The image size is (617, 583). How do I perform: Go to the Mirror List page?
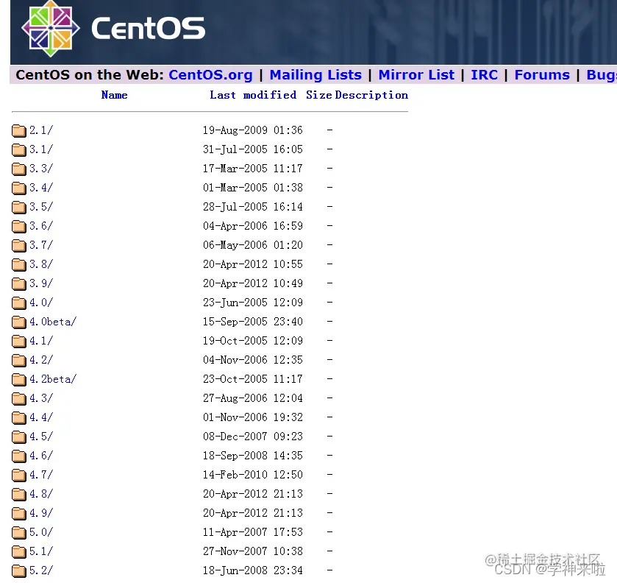pyautogui.click(x=416, y=75)
